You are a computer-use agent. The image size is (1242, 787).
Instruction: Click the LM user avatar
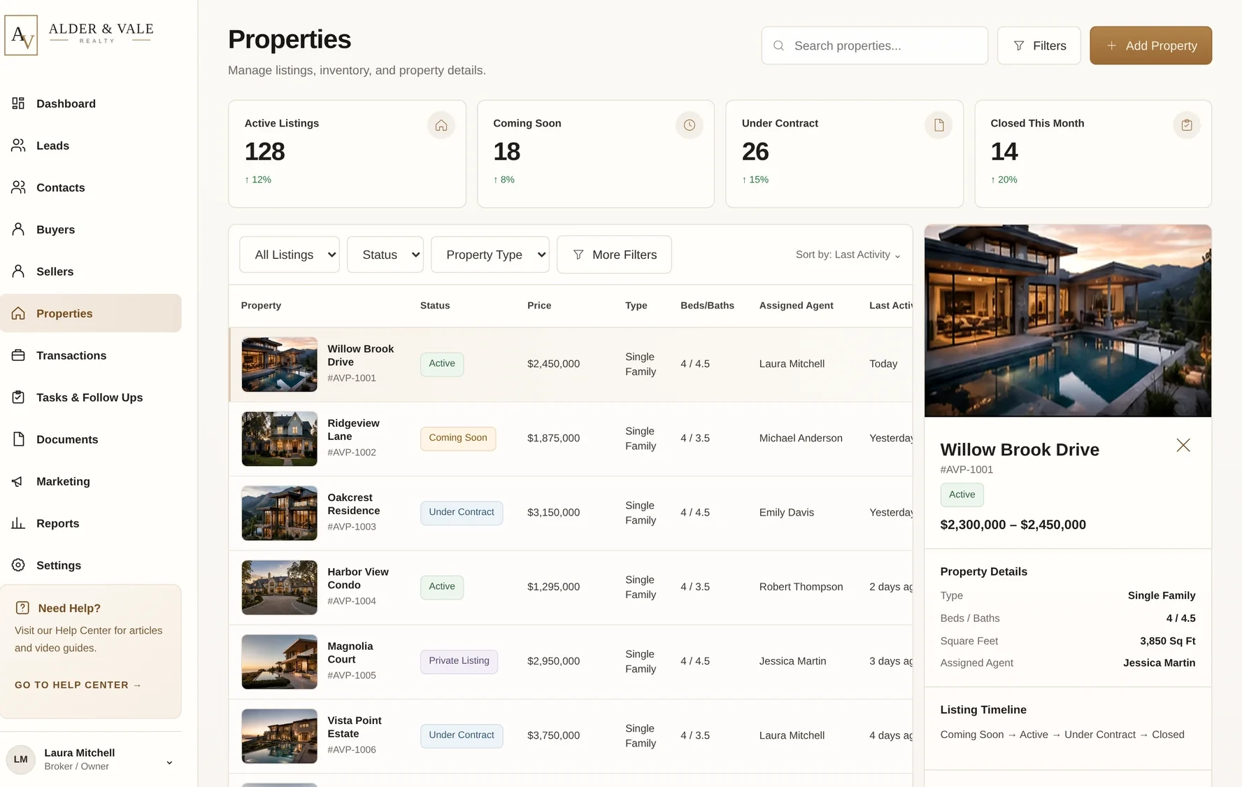(21, 760)
